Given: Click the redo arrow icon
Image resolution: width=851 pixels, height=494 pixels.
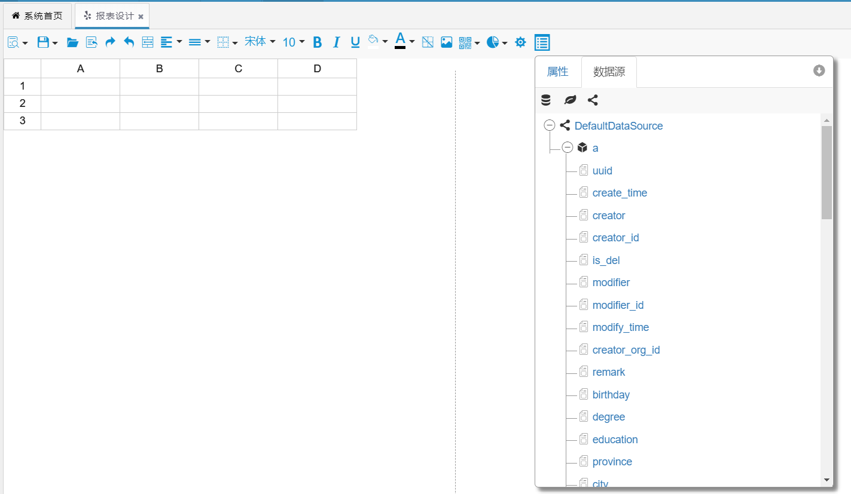Looking at the screenshot, I should click(x=110, y=42).
